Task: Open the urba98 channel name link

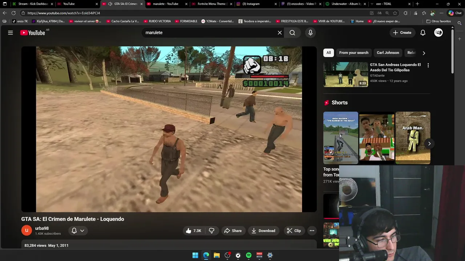Action: click(42, 228)
